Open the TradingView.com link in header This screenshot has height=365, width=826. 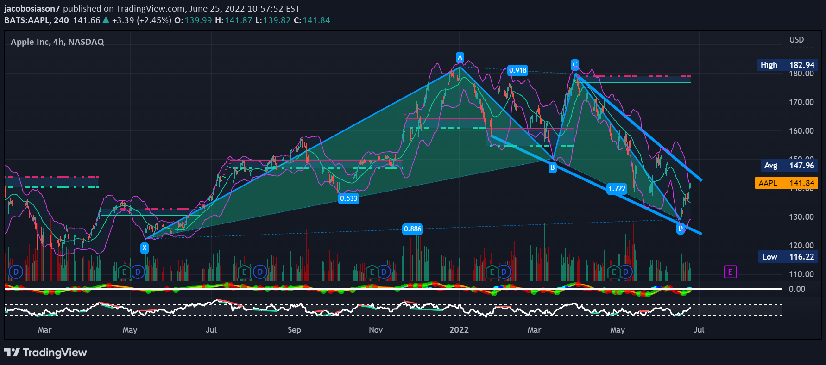[150, 9]
